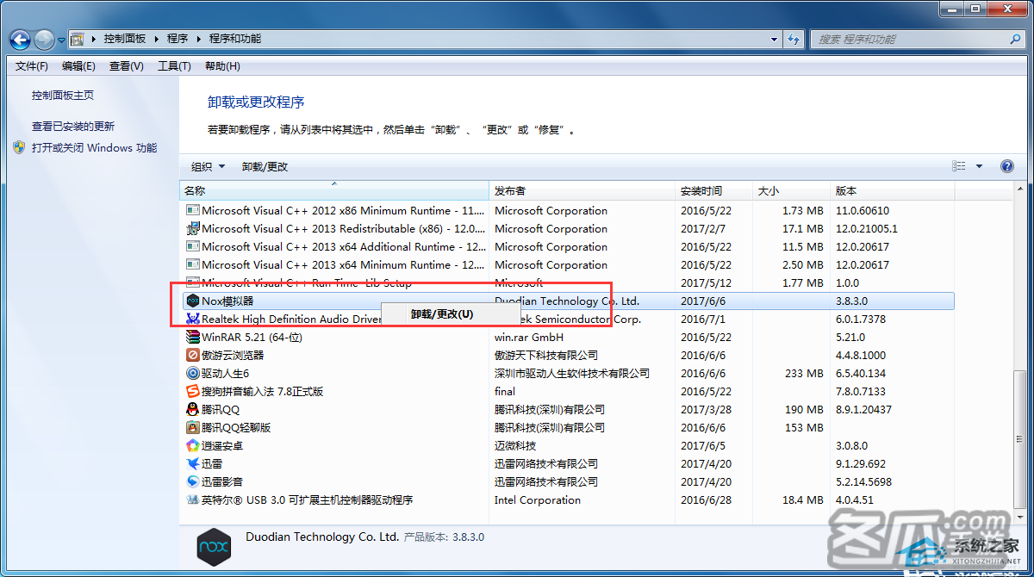Click the Forward navigation arrow button
1034x577 pixels.
(x=44, y=40)
